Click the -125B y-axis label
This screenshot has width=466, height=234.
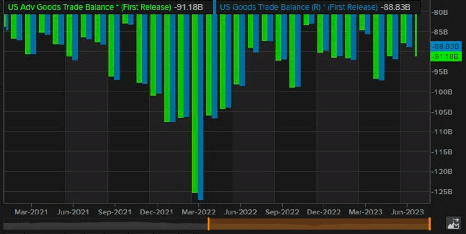(x=441, y=192)
